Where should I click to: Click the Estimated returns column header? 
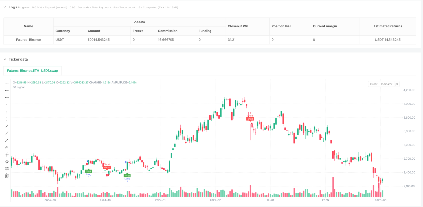pos(388,26)
